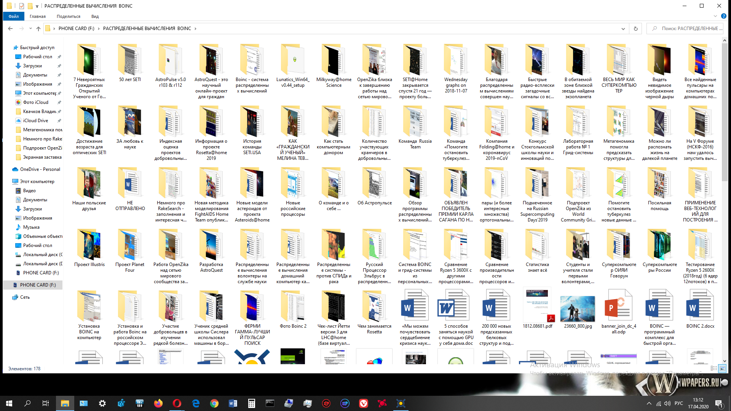Open Фото iCloud in quick access
The height and width of the screenshot is (411, 731).
pyautogui.click(x=35, y=102)
